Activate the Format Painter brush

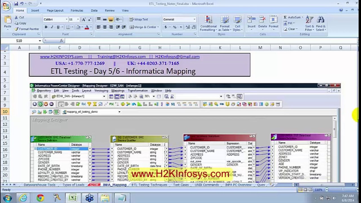point(27,29)
